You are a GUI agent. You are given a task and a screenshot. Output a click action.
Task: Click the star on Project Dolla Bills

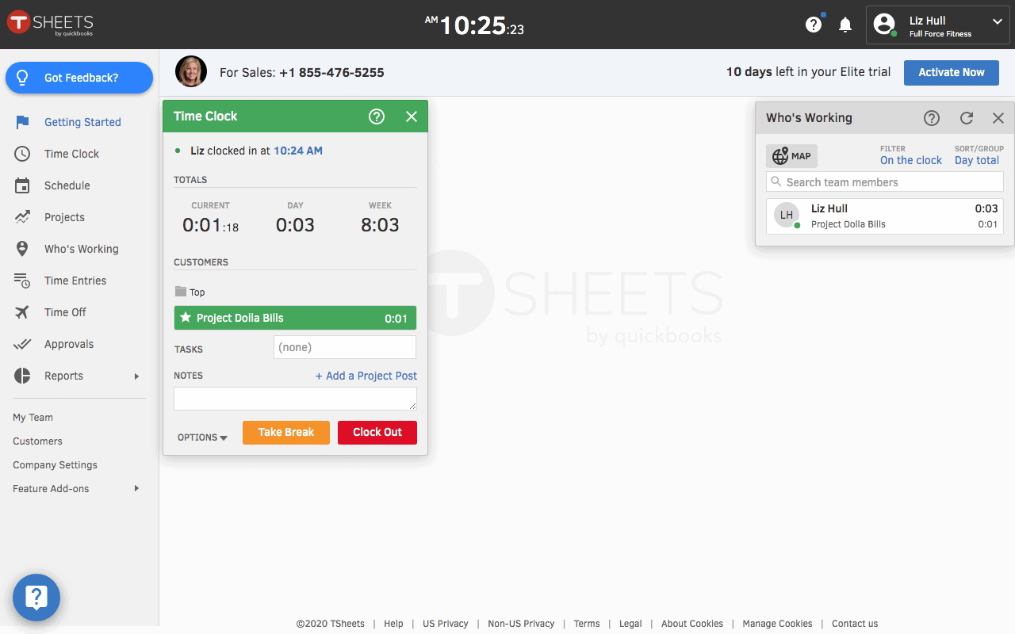[x=186, y=318]
